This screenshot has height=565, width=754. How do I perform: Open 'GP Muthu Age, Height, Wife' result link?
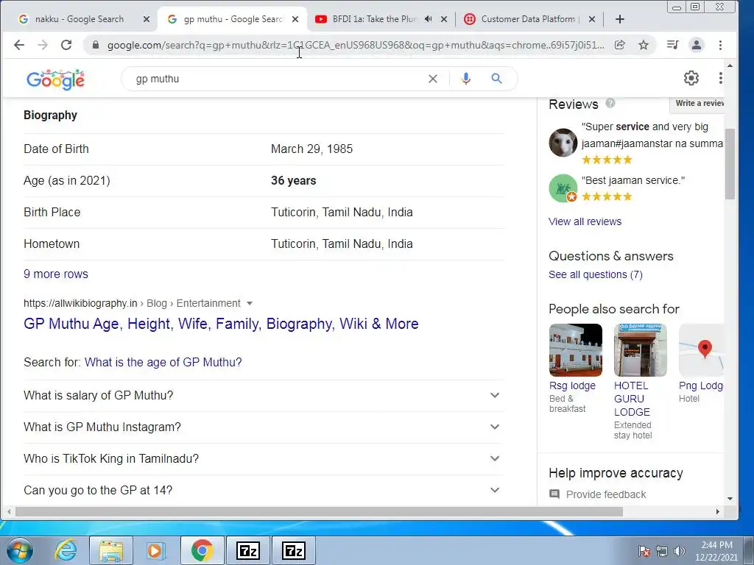click(221, 324)
